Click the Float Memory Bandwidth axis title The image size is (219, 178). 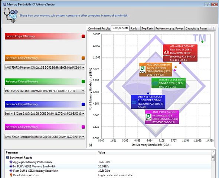tap(90, 89)
